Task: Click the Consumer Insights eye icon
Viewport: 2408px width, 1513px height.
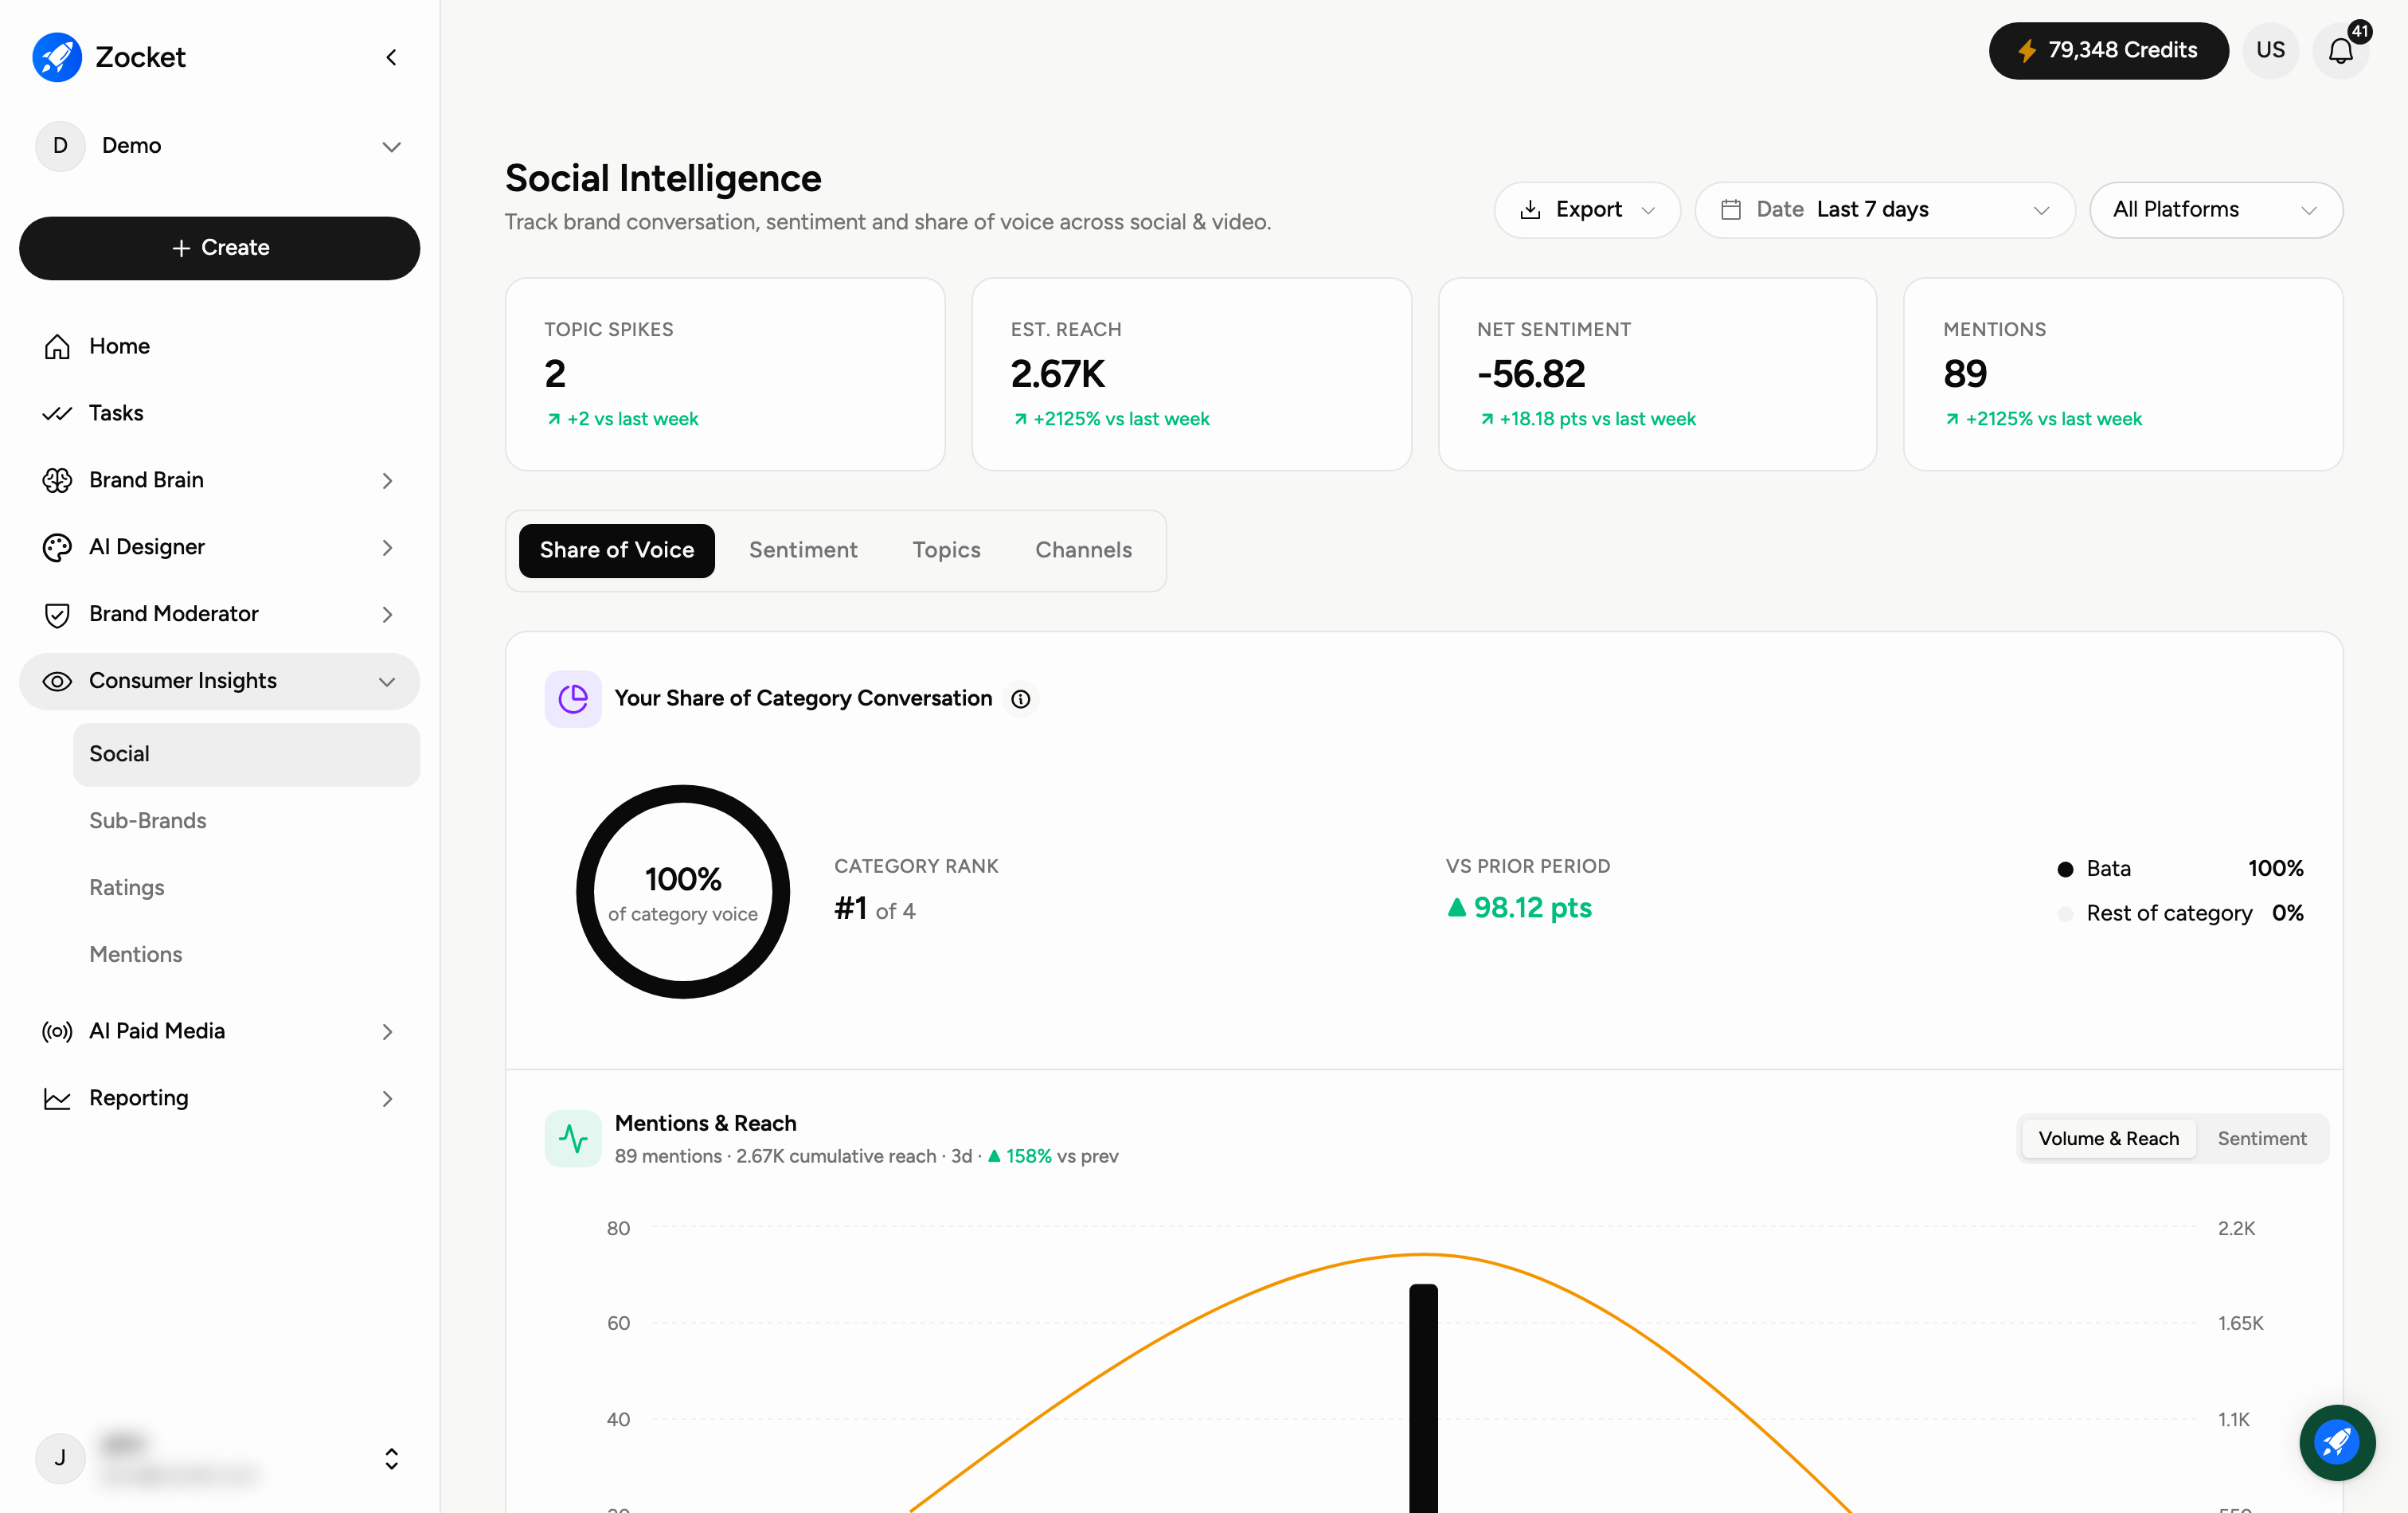Action: click(x=57, y=681)
